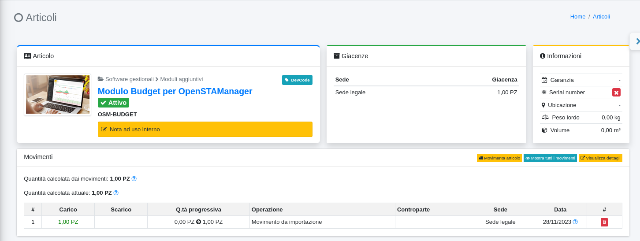Click Mostra tutti i movimenti button

pos(550,158)
